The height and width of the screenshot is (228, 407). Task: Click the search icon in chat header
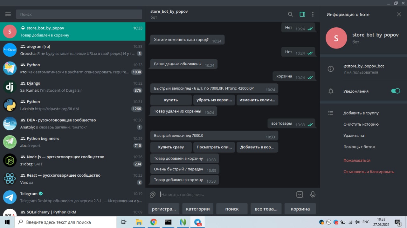pyautogui.click(x=290, y=14)
